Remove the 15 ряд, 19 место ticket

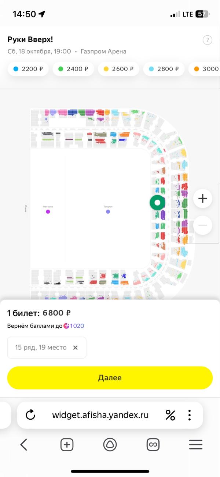(x=76, y=348)
